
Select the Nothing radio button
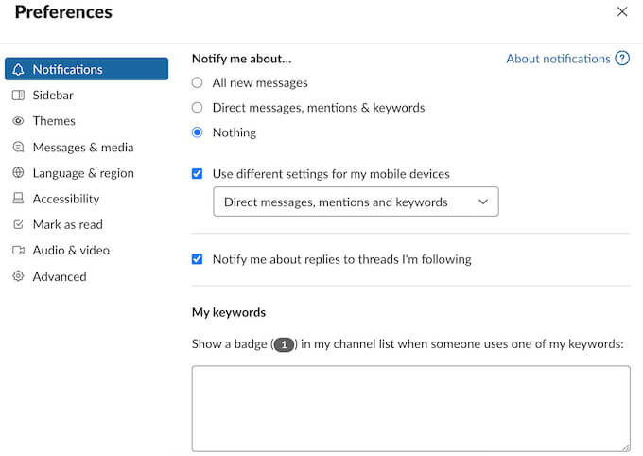point(197,132)
